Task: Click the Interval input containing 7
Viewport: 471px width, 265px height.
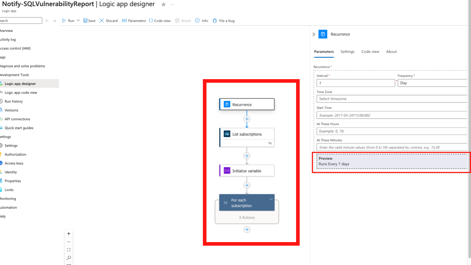Action: click(356, 83)
